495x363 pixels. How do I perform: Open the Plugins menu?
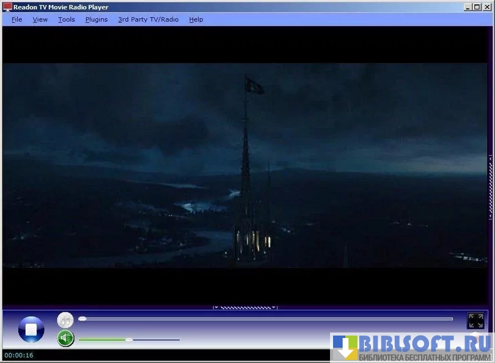tap(97, 20)
